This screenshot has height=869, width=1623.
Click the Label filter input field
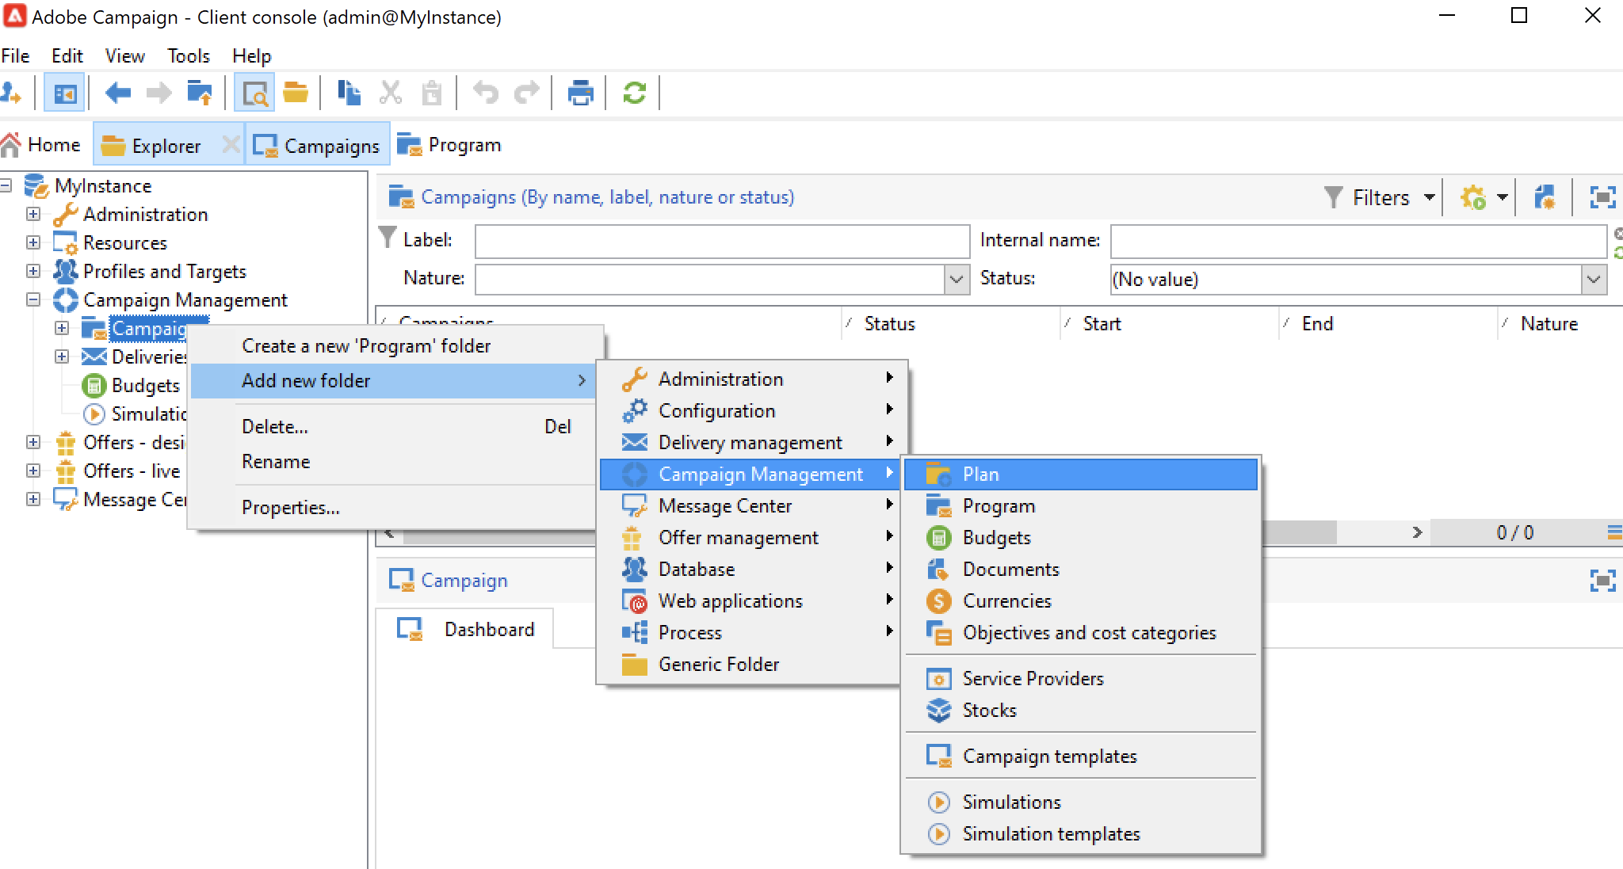(721, 241)
